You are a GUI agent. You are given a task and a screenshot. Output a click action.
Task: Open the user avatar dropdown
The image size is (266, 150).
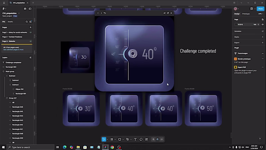[236, 9]
